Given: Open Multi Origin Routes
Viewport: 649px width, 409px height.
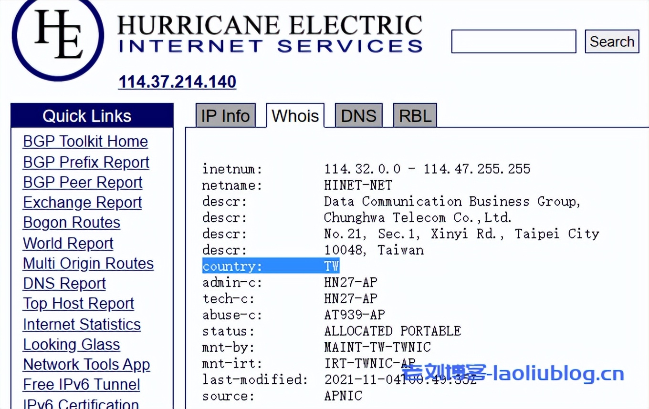Looking at the screenshot, I should coord(88,264).
